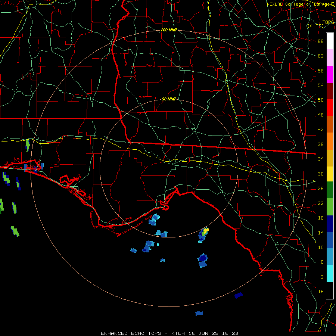The height and width of the screenshot is (336, 336).
Task: Click the legend value 50
Action: (x=321, y=100)
